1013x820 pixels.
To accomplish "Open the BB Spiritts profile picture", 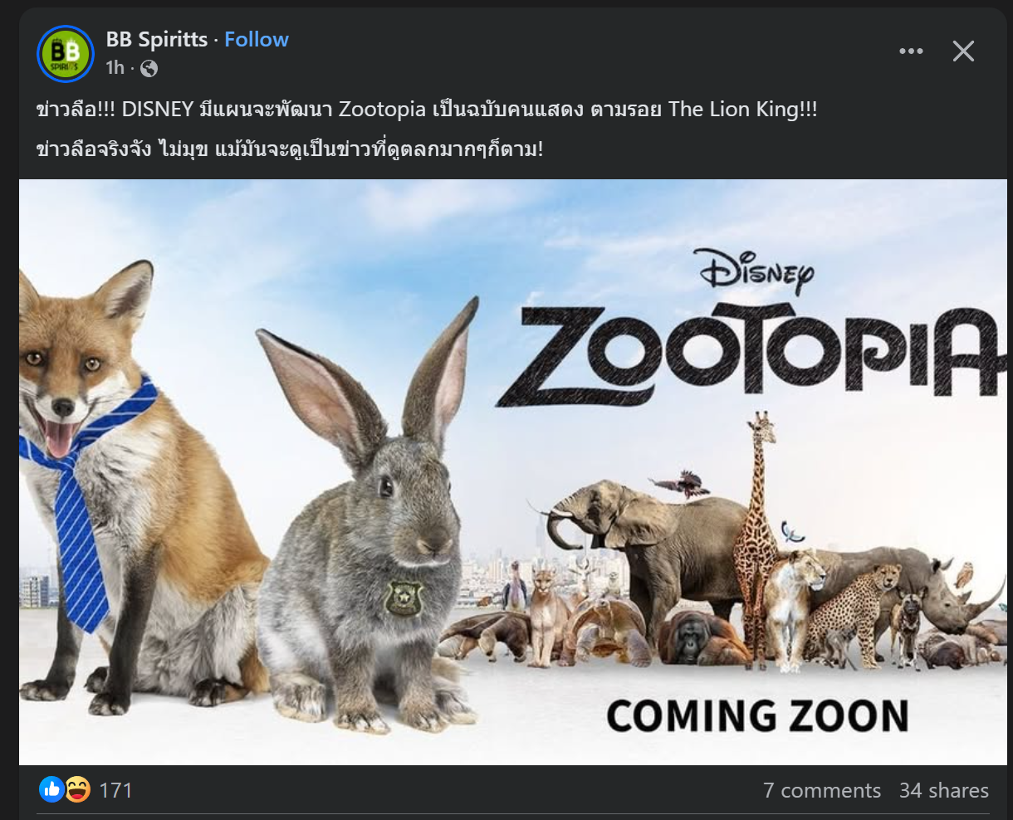I will click(x=66, y=54).
